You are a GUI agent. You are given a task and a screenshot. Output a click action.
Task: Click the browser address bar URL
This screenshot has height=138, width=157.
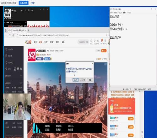click(x=44, y=35)
